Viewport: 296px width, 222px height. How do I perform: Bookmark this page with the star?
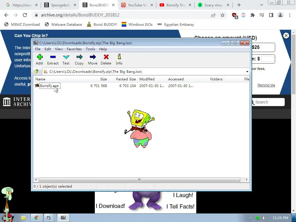[223, 15]
